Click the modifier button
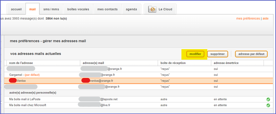 pos(195,54)
